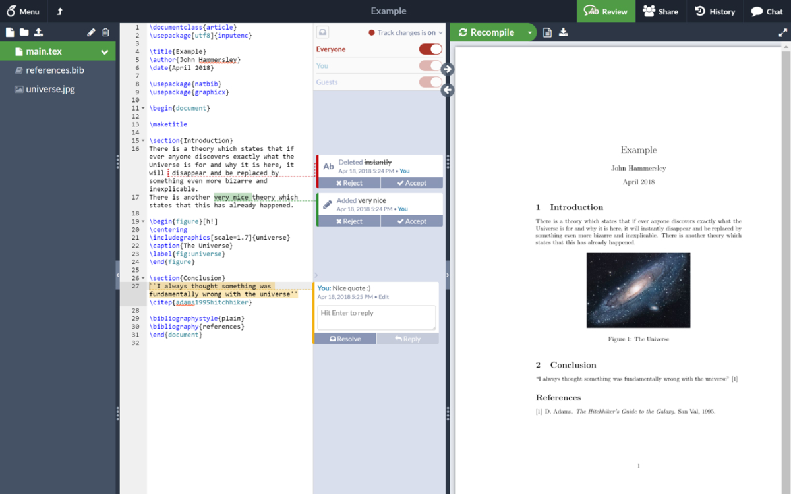This screenshot has width=791, height=494.
Task: Toggle track changes for Guests
Action: [x=430, y=82]
